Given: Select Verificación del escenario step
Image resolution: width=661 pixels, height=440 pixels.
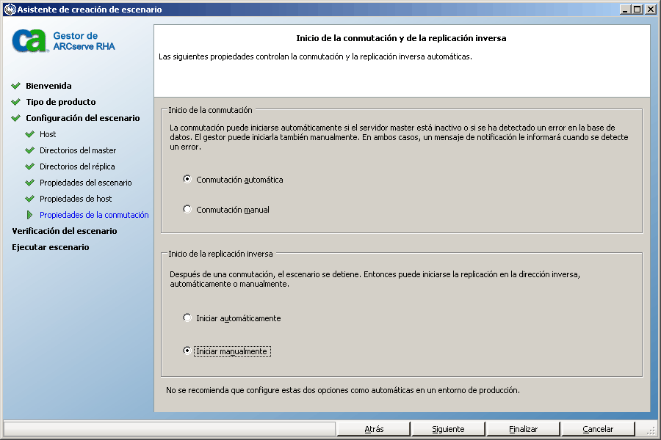Looking at the screenshot, I should pos(65,231).
